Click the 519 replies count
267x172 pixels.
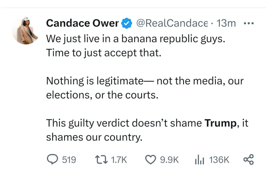coord(69,160)
